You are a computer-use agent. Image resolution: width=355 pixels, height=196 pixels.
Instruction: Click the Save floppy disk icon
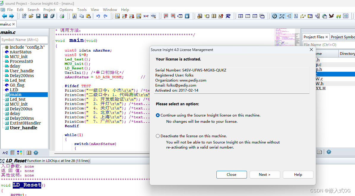click(x=38, y=16)
